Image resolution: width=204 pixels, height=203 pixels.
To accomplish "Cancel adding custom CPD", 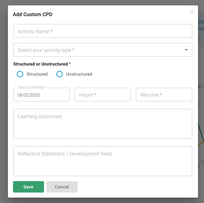I will pos(62,187).
